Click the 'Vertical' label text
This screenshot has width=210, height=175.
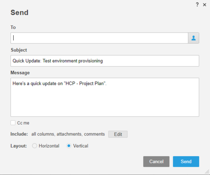click(x=81, y=146)
